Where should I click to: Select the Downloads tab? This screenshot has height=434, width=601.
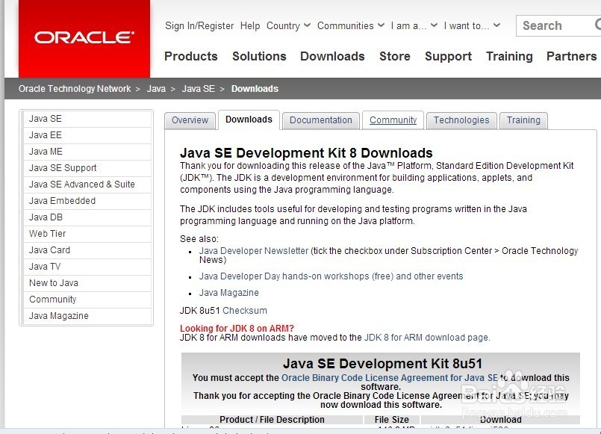click(x=249, y=120)
